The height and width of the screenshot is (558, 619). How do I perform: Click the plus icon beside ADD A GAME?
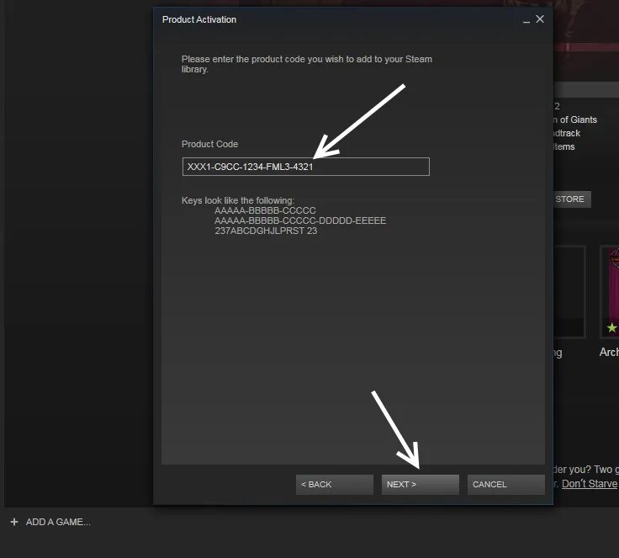coord(14,522)
